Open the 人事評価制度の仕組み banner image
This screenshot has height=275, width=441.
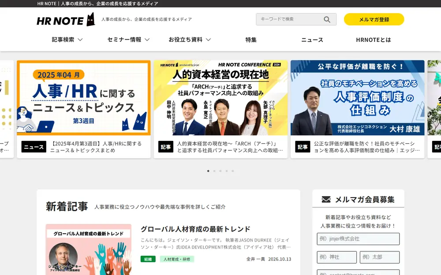click(358, 98)
